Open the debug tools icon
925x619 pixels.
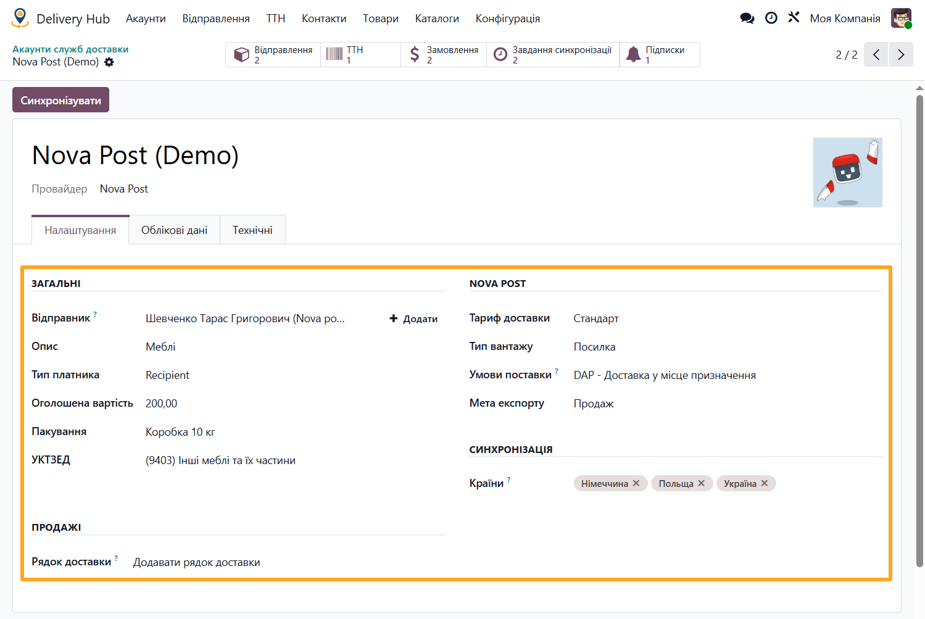[794, 18]
